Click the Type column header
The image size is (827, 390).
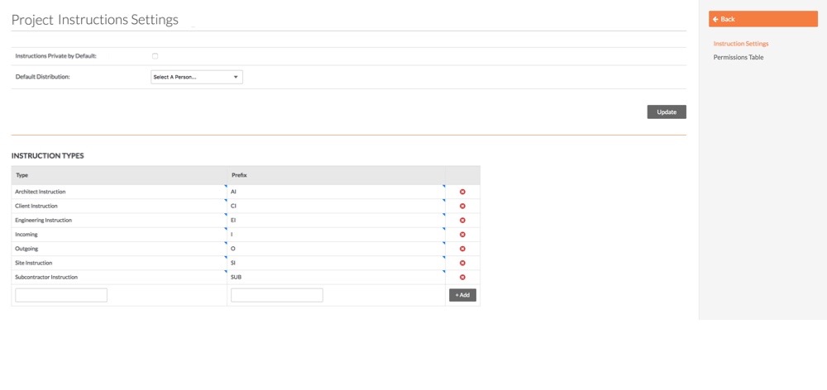(x=119, y=175)
